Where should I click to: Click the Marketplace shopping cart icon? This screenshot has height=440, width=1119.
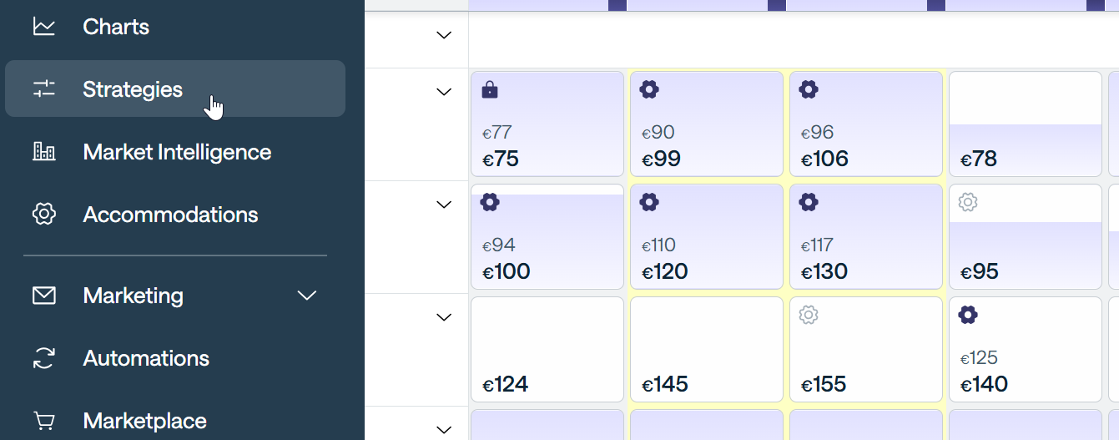pos(43,420)
